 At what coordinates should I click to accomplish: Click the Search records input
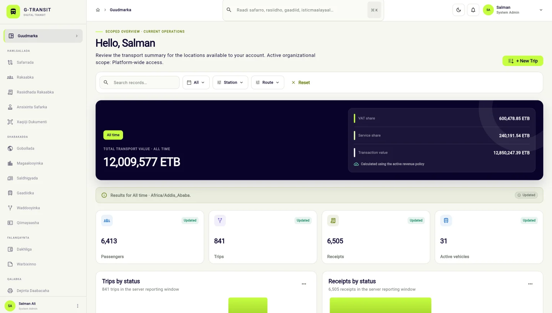(x=140, y=82)
